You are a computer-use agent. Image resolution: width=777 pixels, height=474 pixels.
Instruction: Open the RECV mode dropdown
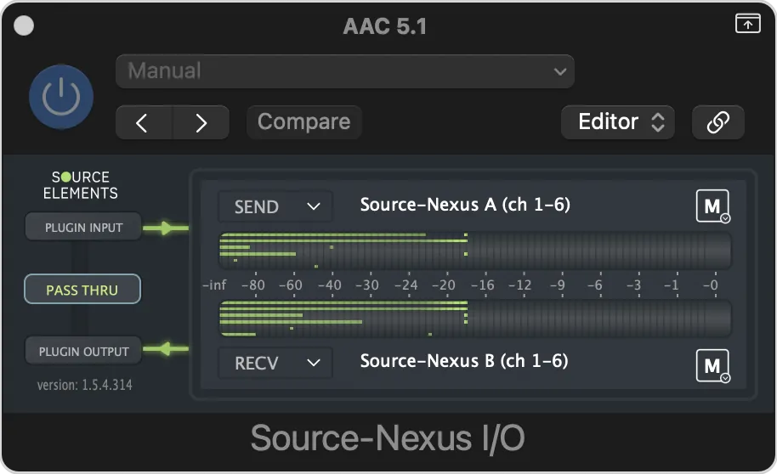pyautogui.click(x=275, y=363)
